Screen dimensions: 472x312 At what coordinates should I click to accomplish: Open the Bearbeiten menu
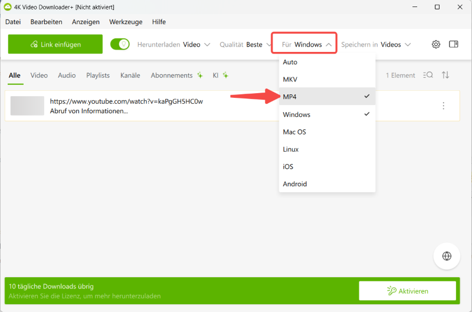click(x=46, y=22)
